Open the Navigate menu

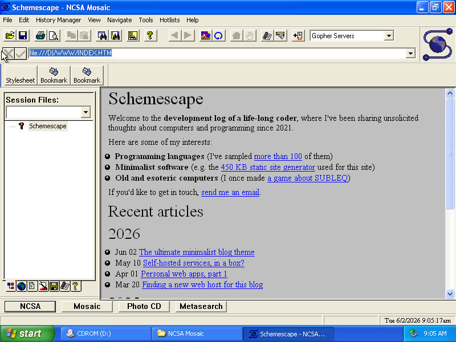click(x=120, y=20)
